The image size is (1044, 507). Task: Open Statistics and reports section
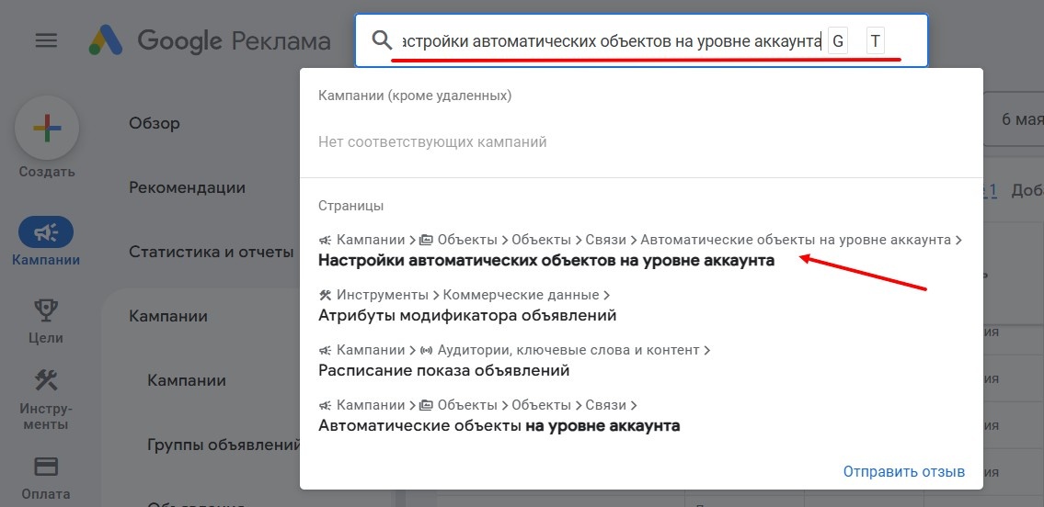(211, 252)
